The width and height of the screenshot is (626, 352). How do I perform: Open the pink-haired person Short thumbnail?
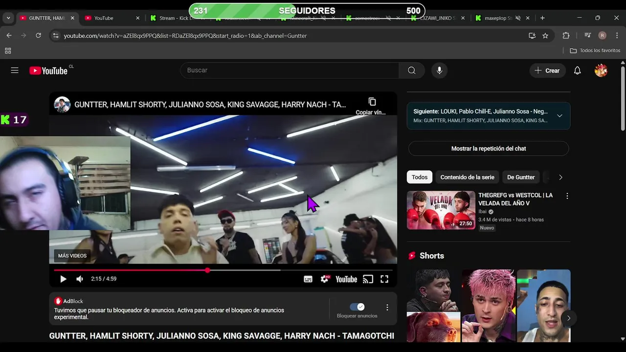pos(488,306)
